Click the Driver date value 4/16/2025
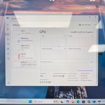105x105 pixels. (x=84, y=76)
